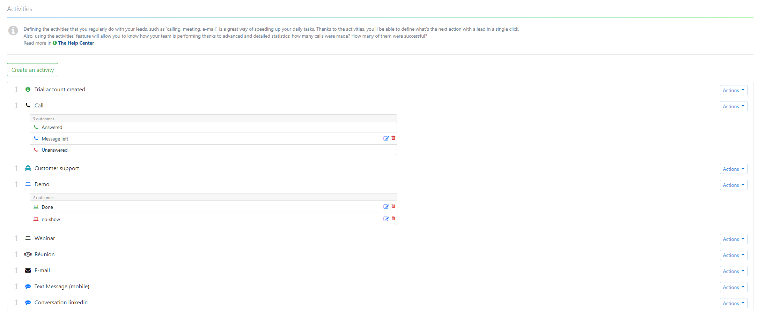This screenshot has height=312, width=758.
Task: Click Create an activity button
Action: point(32,70)
